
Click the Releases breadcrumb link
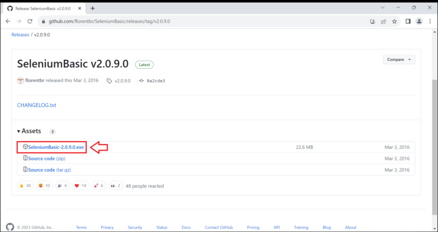point(21,34)
